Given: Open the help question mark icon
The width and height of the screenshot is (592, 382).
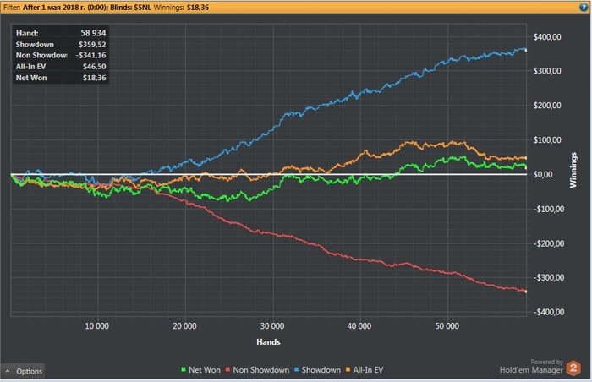Looking at the screenshot, I should (x=584, y=7).
